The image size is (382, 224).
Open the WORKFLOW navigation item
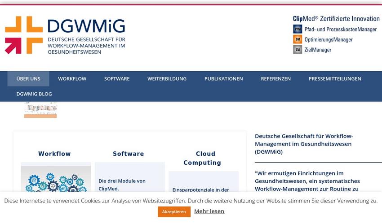coord(72,79)
